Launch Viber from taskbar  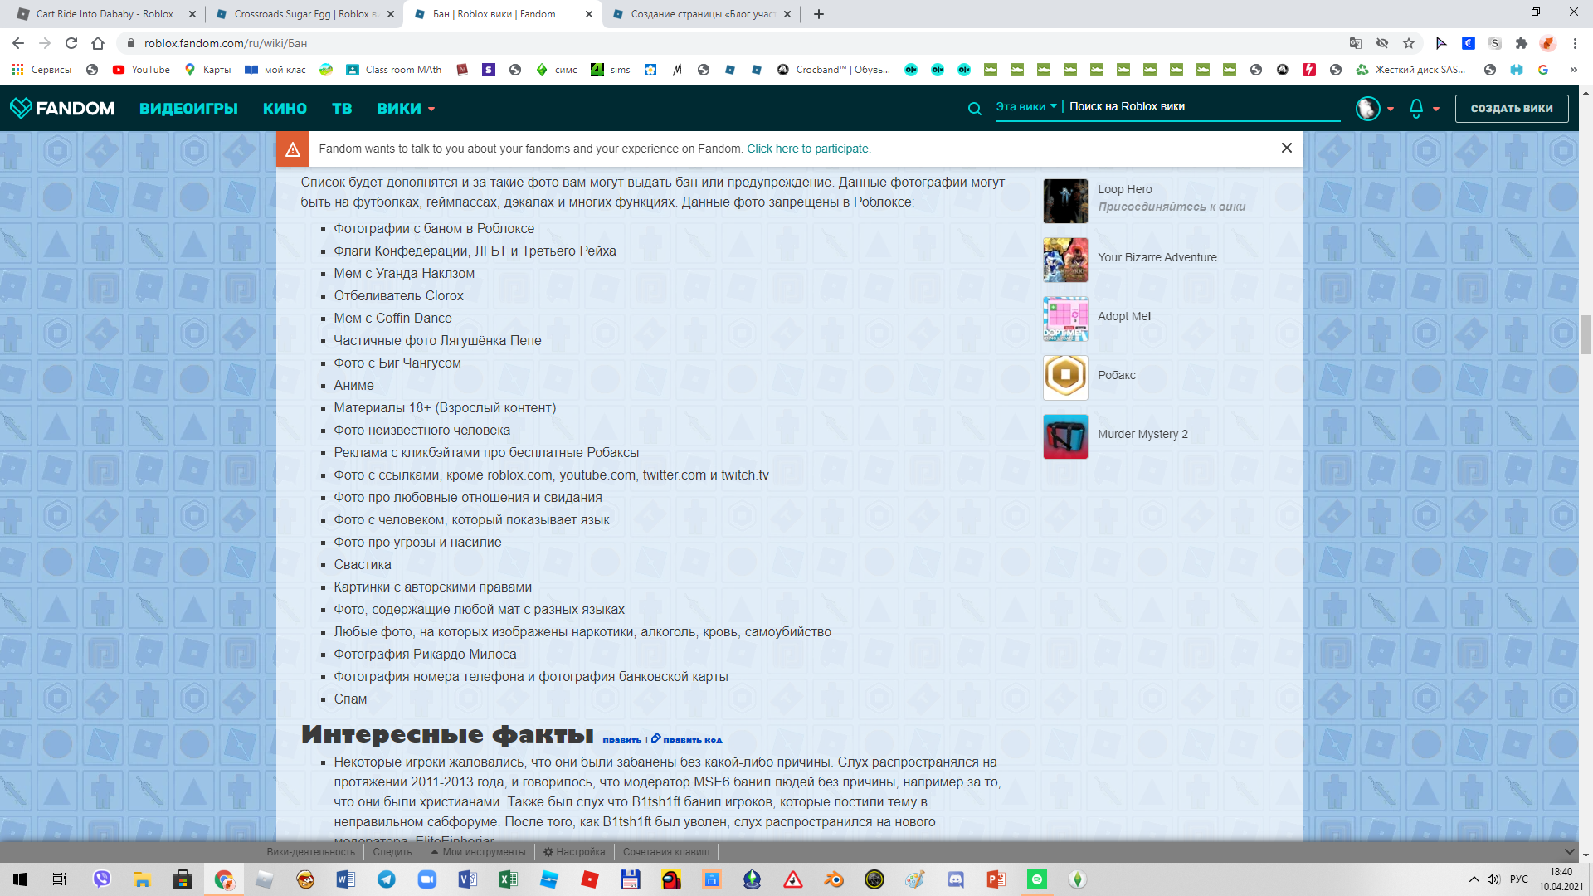click(x=101, y=879)
